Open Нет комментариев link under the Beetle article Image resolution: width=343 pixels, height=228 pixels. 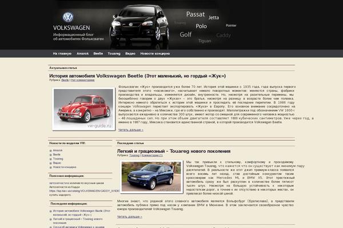[83, 80]
